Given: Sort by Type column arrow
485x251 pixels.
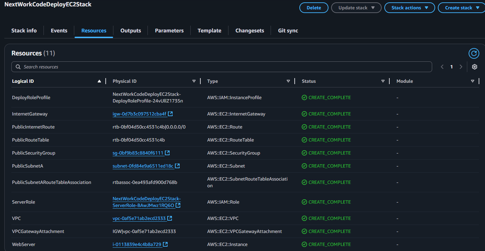Looking at the screenshot, I should pyautogui.click(x=288, y=81).
